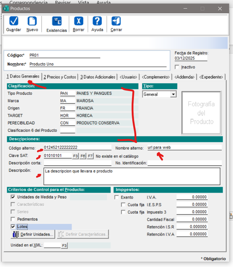Click Tipo Producto code field PAN
Viewport: 233px width, 267px height.
pyautogui.click(x=67, y=93)
